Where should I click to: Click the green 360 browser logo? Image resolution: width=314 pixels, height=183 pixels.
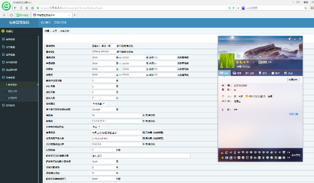point(6,6)
